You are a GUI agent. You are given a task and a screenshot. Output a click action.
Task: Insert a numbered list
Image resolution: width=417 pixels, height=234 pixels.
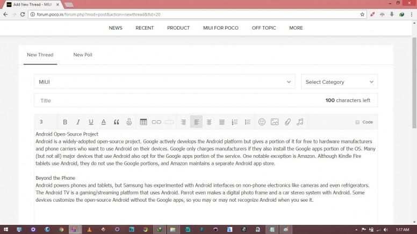[234, 122]
